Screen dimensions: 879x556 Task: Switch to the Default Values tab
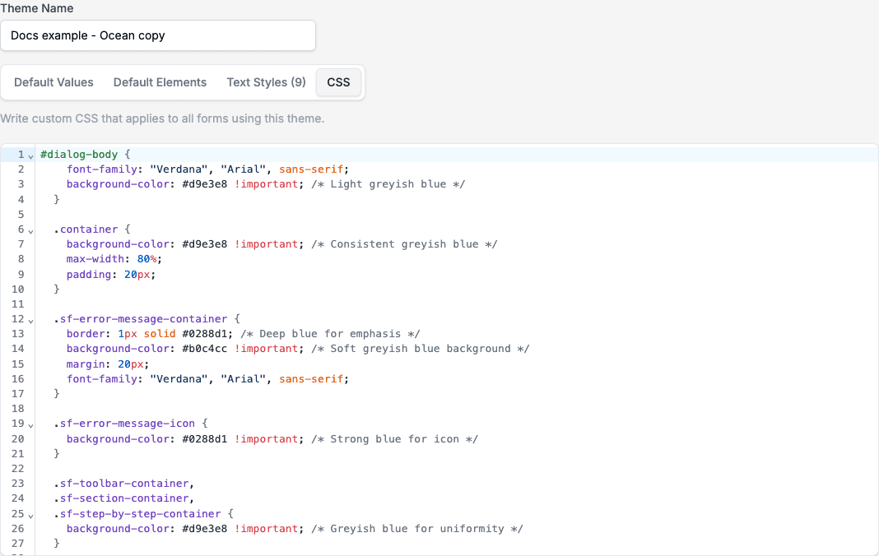point(53,82)
